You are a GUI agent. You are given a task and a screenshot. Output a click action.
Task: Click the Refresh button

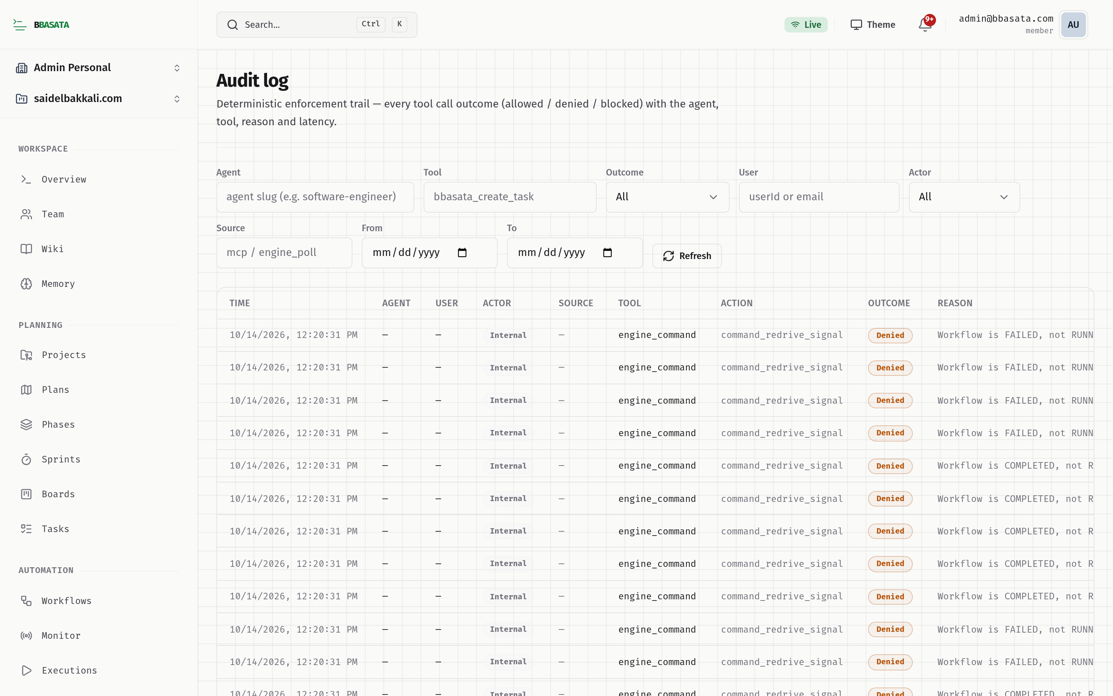tap(687, 256)
